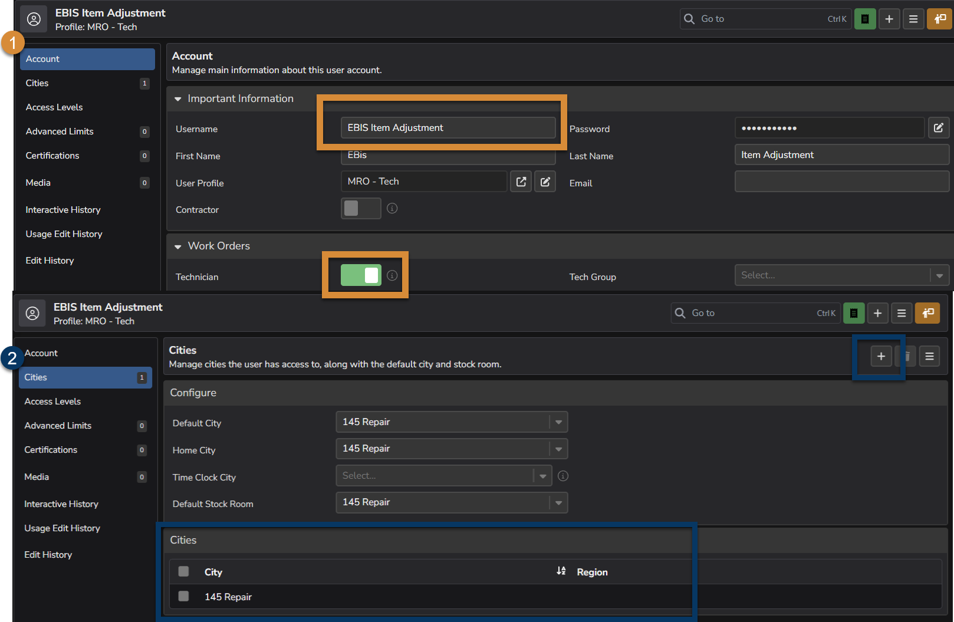Open the Default Stock Room dropdown
Screen dimensions: 954x622
(x=452, y=502)
